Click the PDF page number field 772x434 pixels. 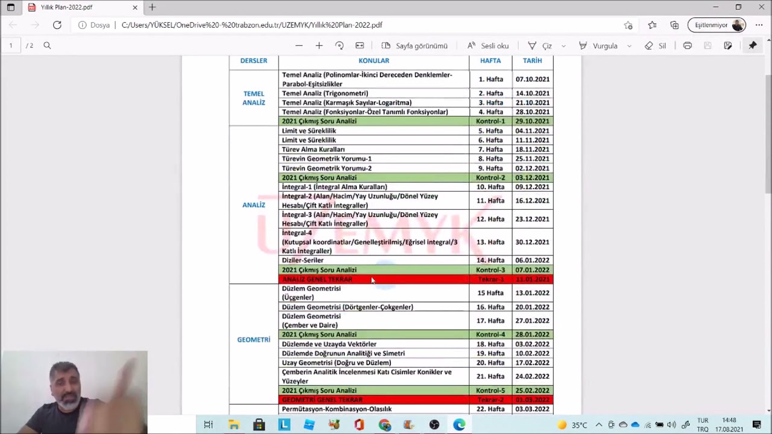coord(11,46)
